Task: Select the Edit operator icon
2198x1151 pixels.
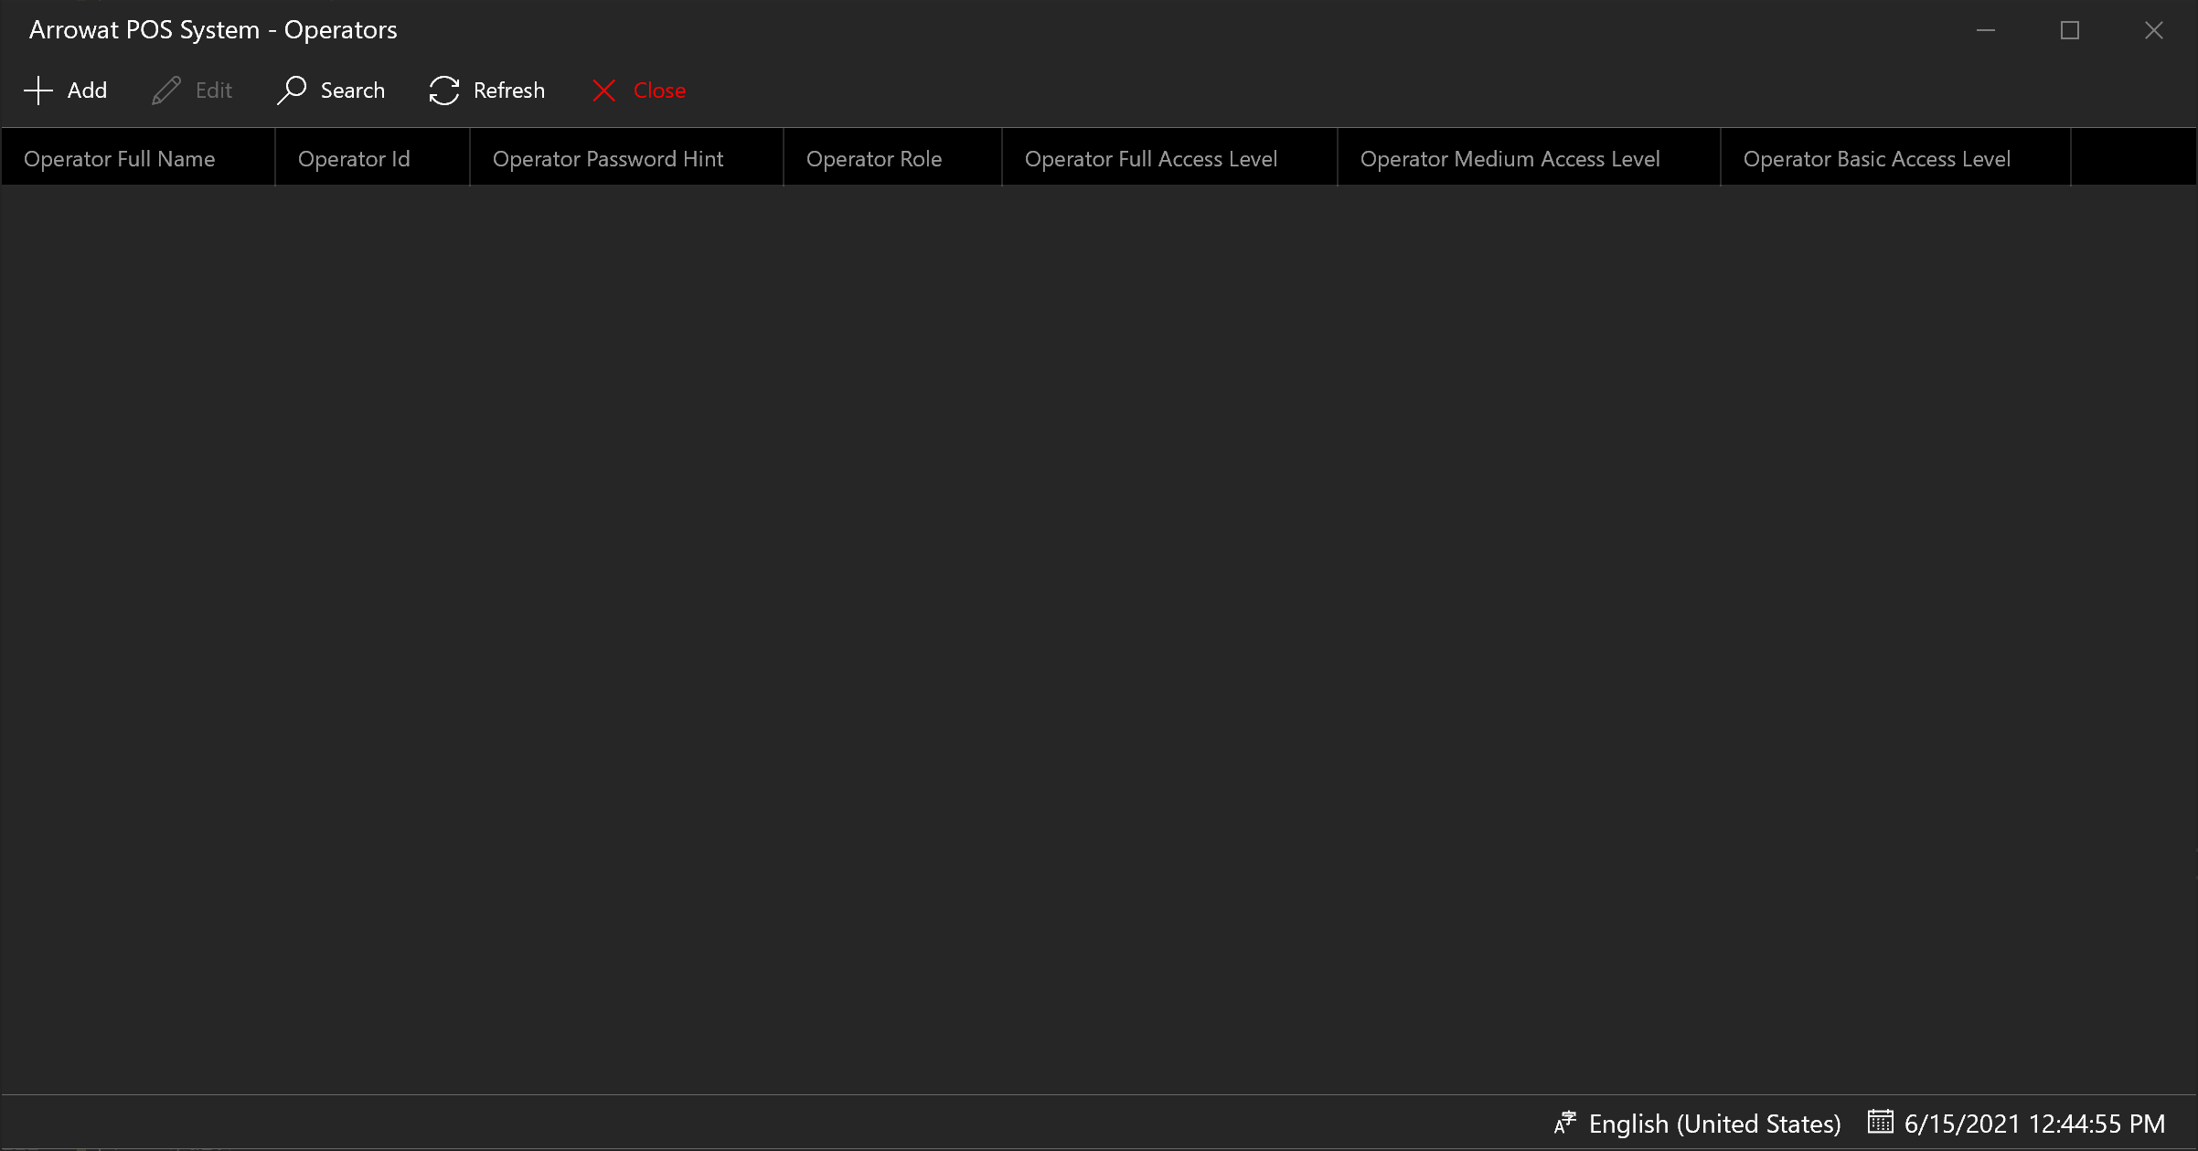Action: [x=165, y=91]
